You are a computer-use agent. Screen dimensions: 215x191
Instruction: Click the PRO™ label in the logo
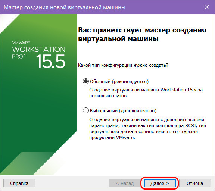click(19, 57)
